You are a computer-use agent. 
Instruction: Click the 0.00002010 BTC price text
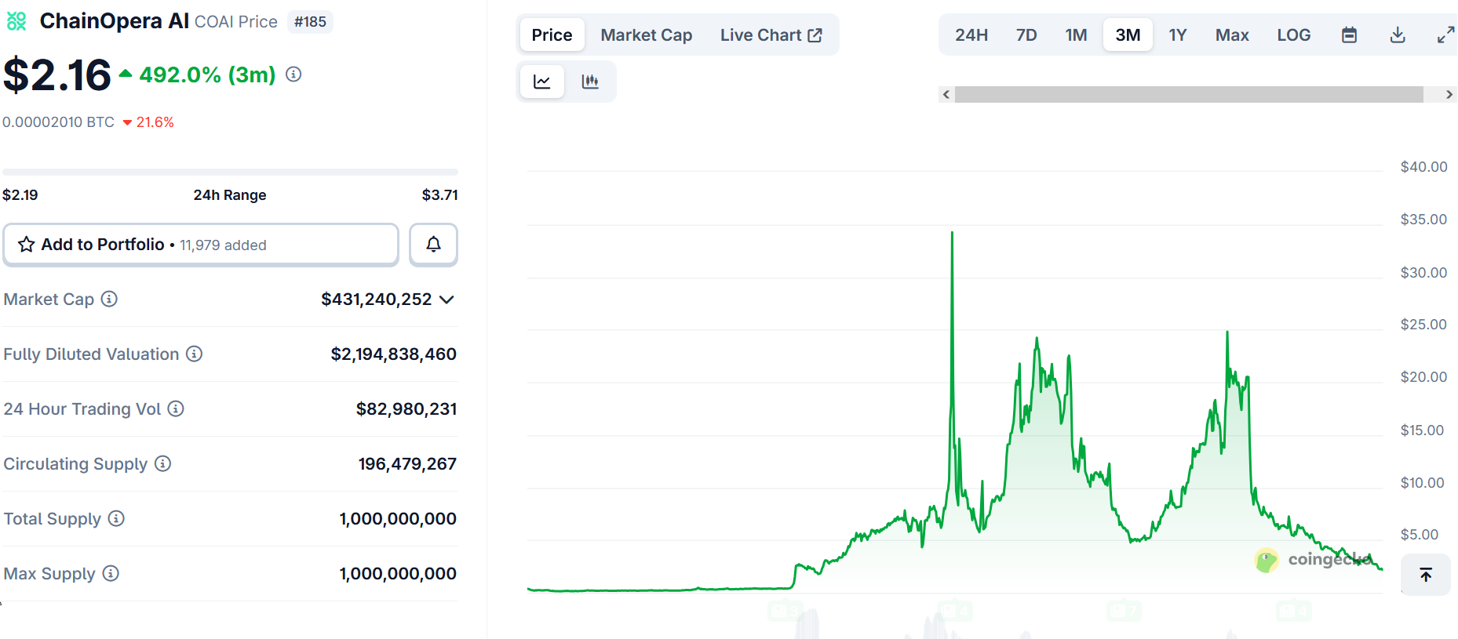58,122
